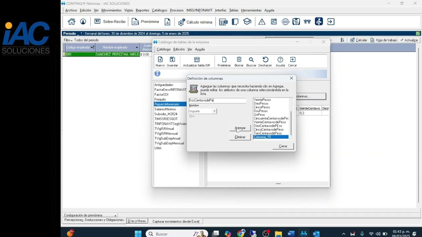Screen dimensions: 422x237
Task: Select Columna_15 in the column list
Action: coord(271,137)
